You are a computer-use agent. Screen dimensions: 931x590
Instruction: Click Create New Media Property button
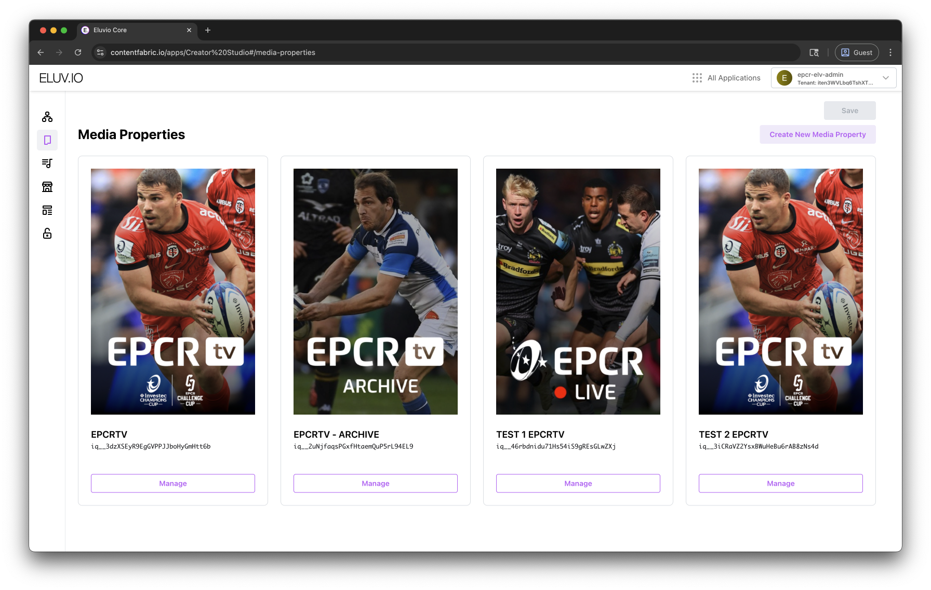[817, 134]
